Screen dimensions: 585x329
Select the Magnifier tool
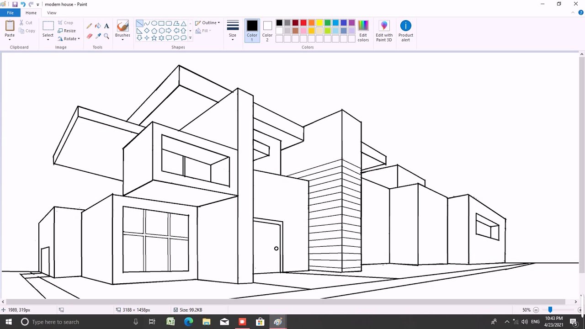(106, 36)
